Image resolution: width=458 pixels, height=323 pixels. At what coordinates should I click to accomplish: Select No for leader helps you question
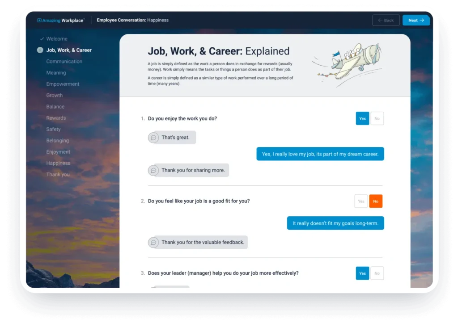[x=377, y=273]
